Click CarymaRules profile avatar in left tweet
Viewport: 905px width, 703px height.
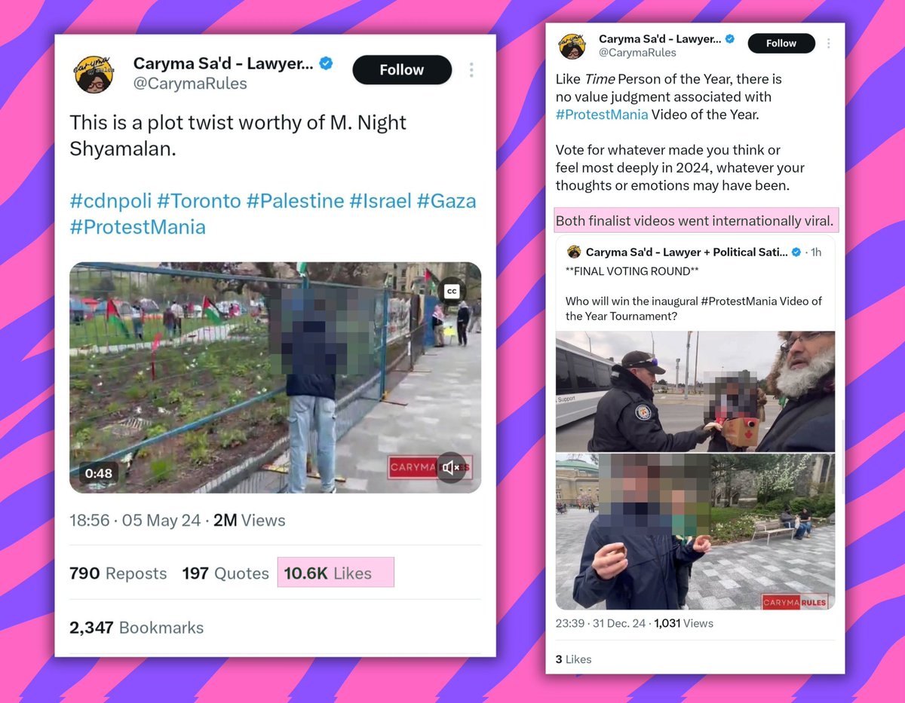[x=94, y=73]
